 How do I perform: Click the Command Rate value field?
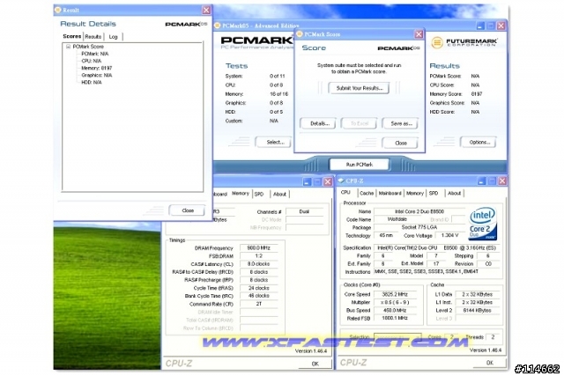click(x=258, y=304)
